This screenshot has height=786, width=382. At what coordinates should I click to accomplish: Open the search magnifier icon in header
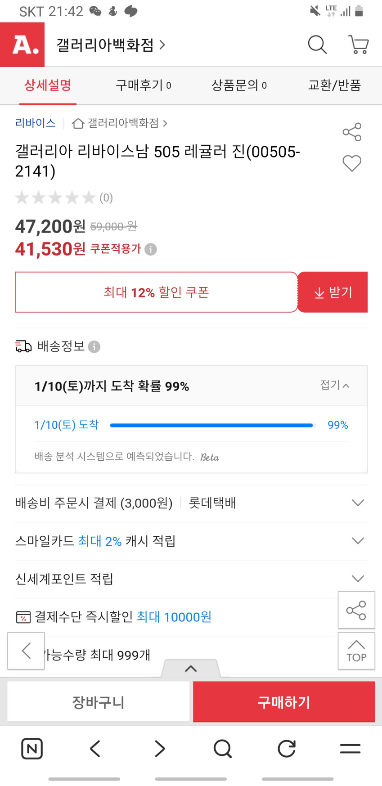click(317, 45)
